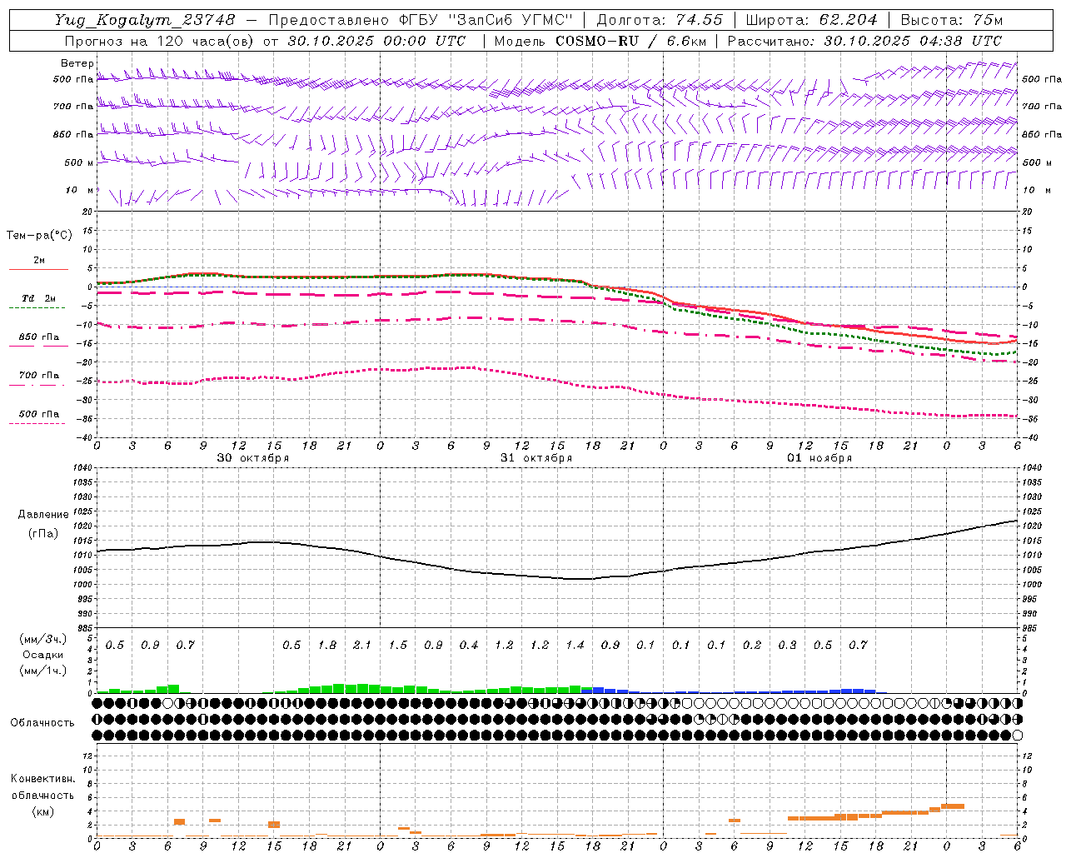Click the precipitation value 0.3

(787, 646)
